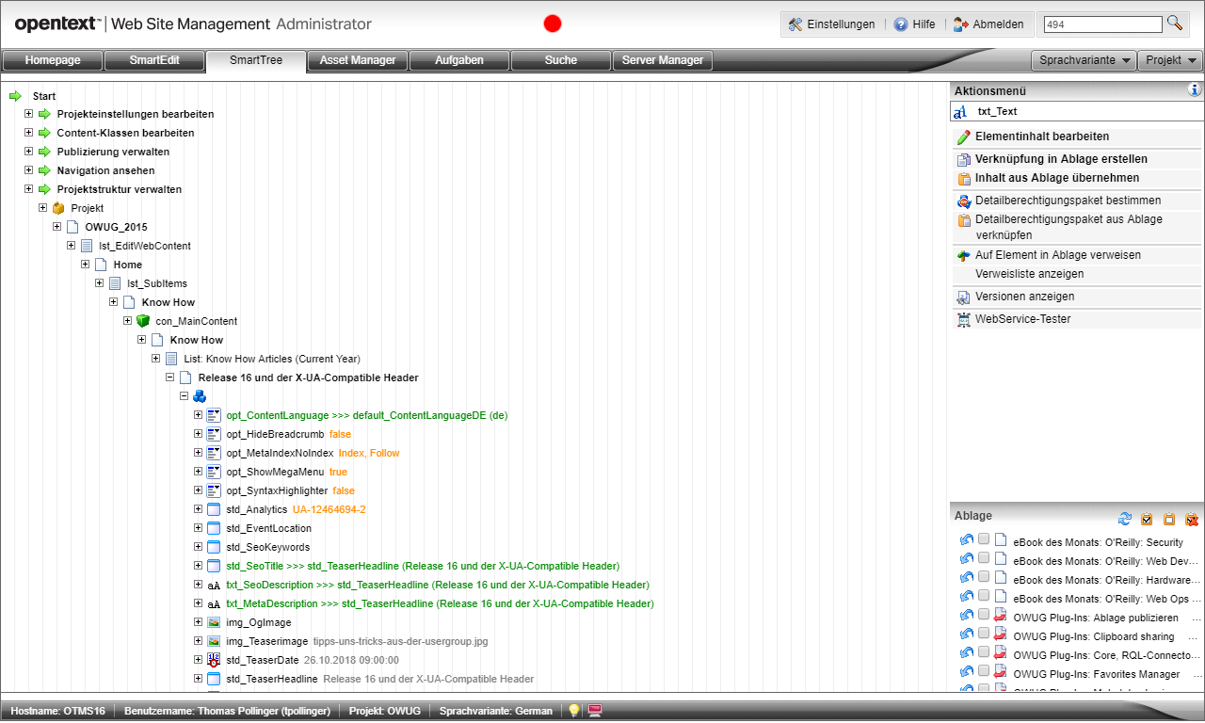1205x723 pixels.
Task: Check the box for 'eBook des Monats: O'Reilly: Security'
Action: [x=984, y=540]
